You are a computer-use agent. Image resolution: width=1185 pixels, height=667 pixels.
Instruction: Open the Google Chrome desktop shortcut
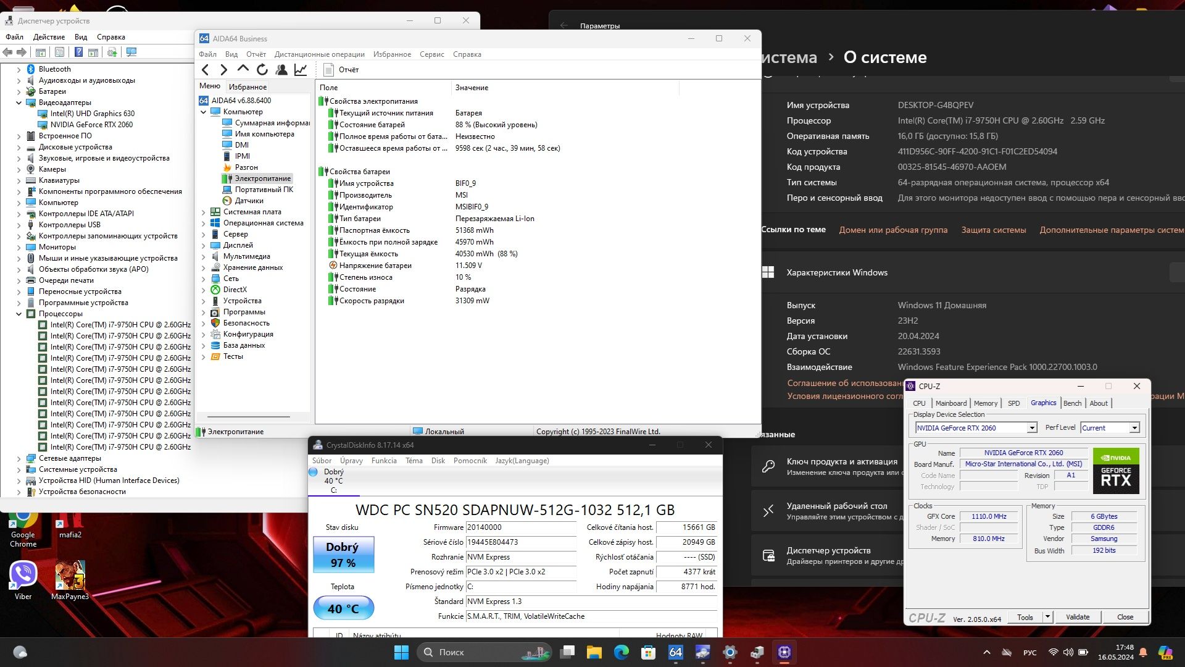tap(23, 528)
